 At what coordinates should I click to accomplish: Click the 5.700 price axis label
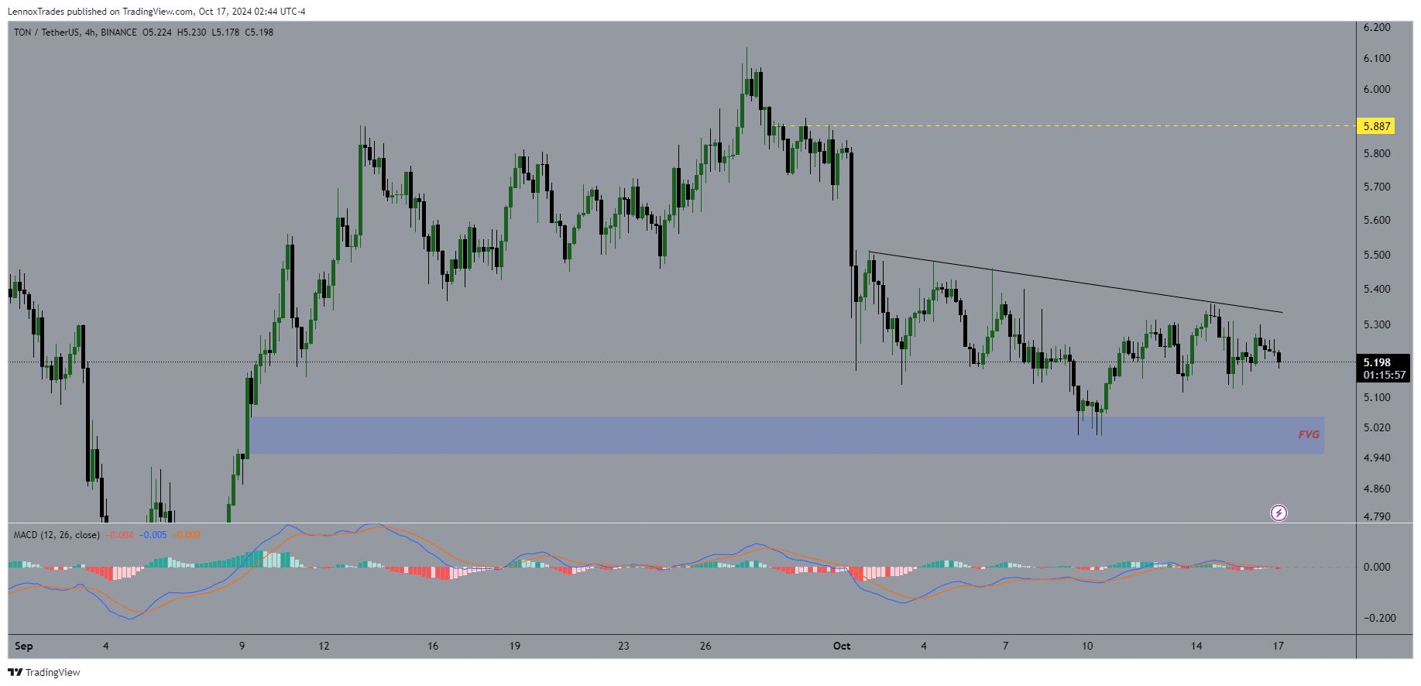1376,187
